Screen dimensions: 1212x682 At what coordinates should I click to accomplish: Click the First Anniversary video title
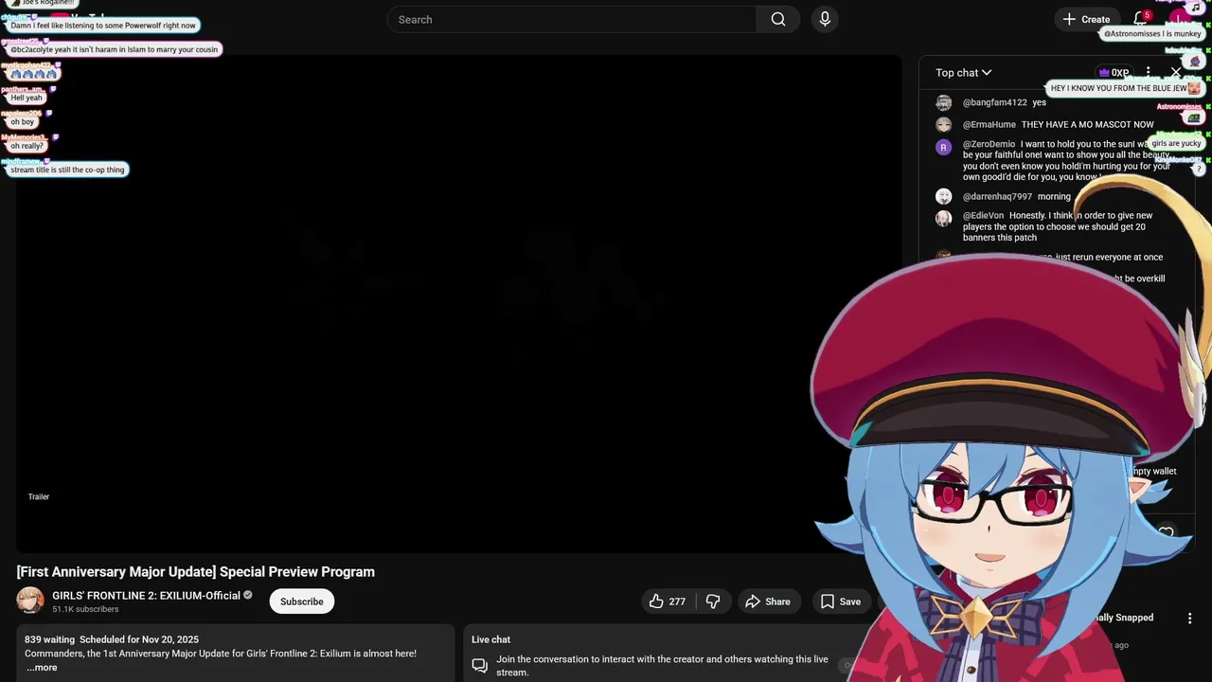point(196,572)
